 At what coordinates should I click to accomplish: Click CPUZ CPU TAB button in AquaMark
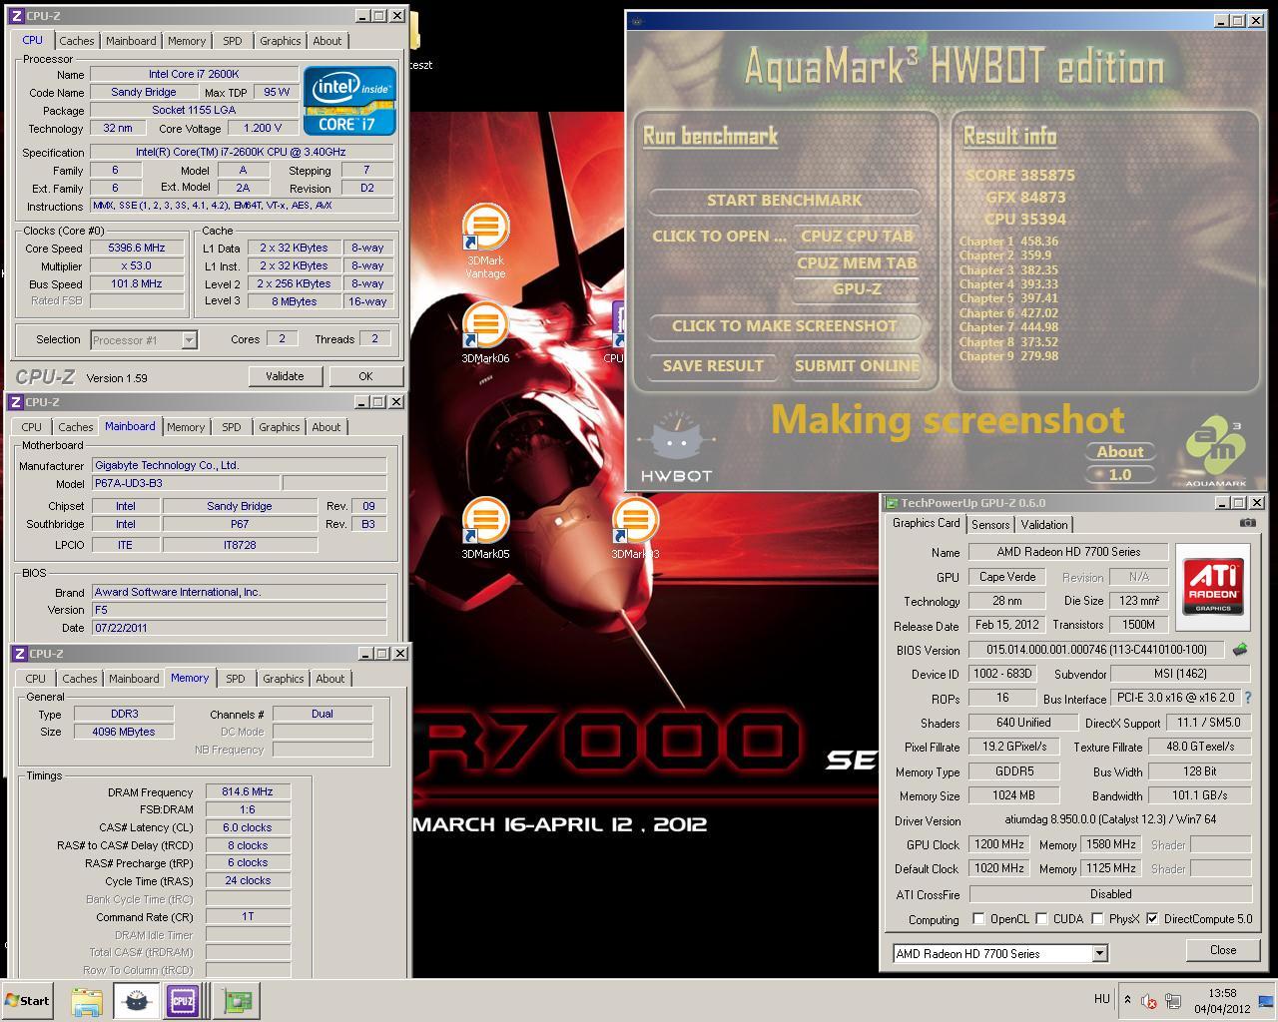click(857, 237)
